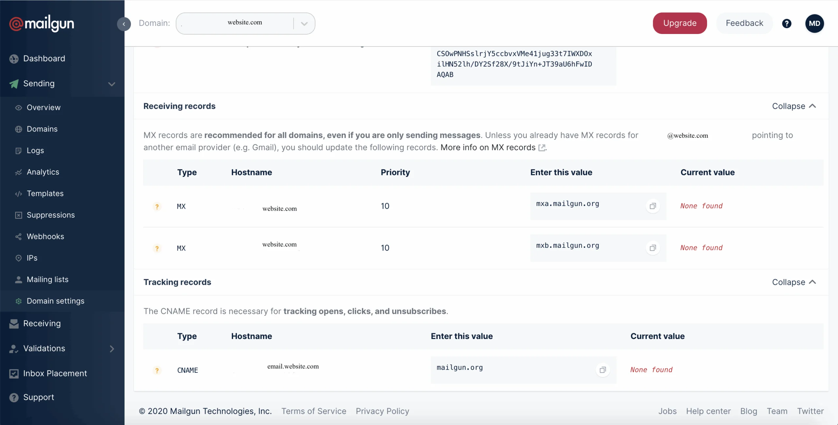Click status icon for mxb MX record

pyautogui.click(x=157, y=248)
